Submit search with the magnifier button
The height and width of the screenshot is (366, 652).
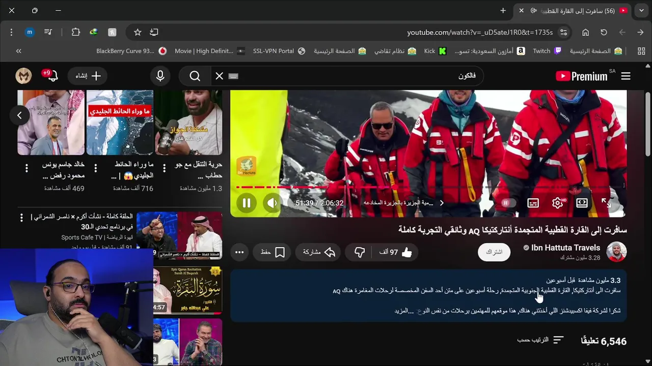click(195, 76)
